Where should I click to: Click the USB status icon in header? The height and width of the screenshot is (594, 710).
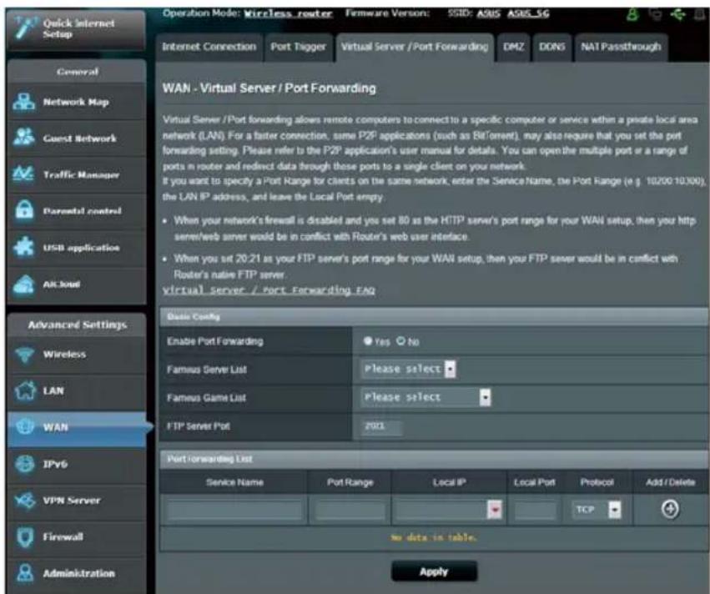pyautogui.click(x=677, y=14)
